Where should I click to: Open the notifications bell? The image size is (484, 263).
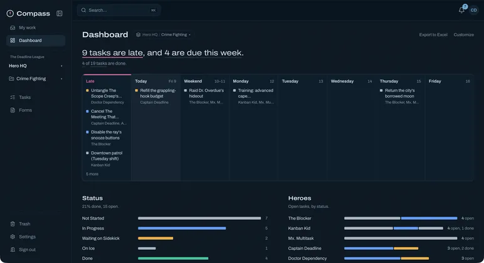click(461, 10)
